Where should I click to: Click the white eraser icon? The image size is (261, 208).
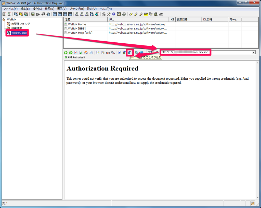pos(131,14)
